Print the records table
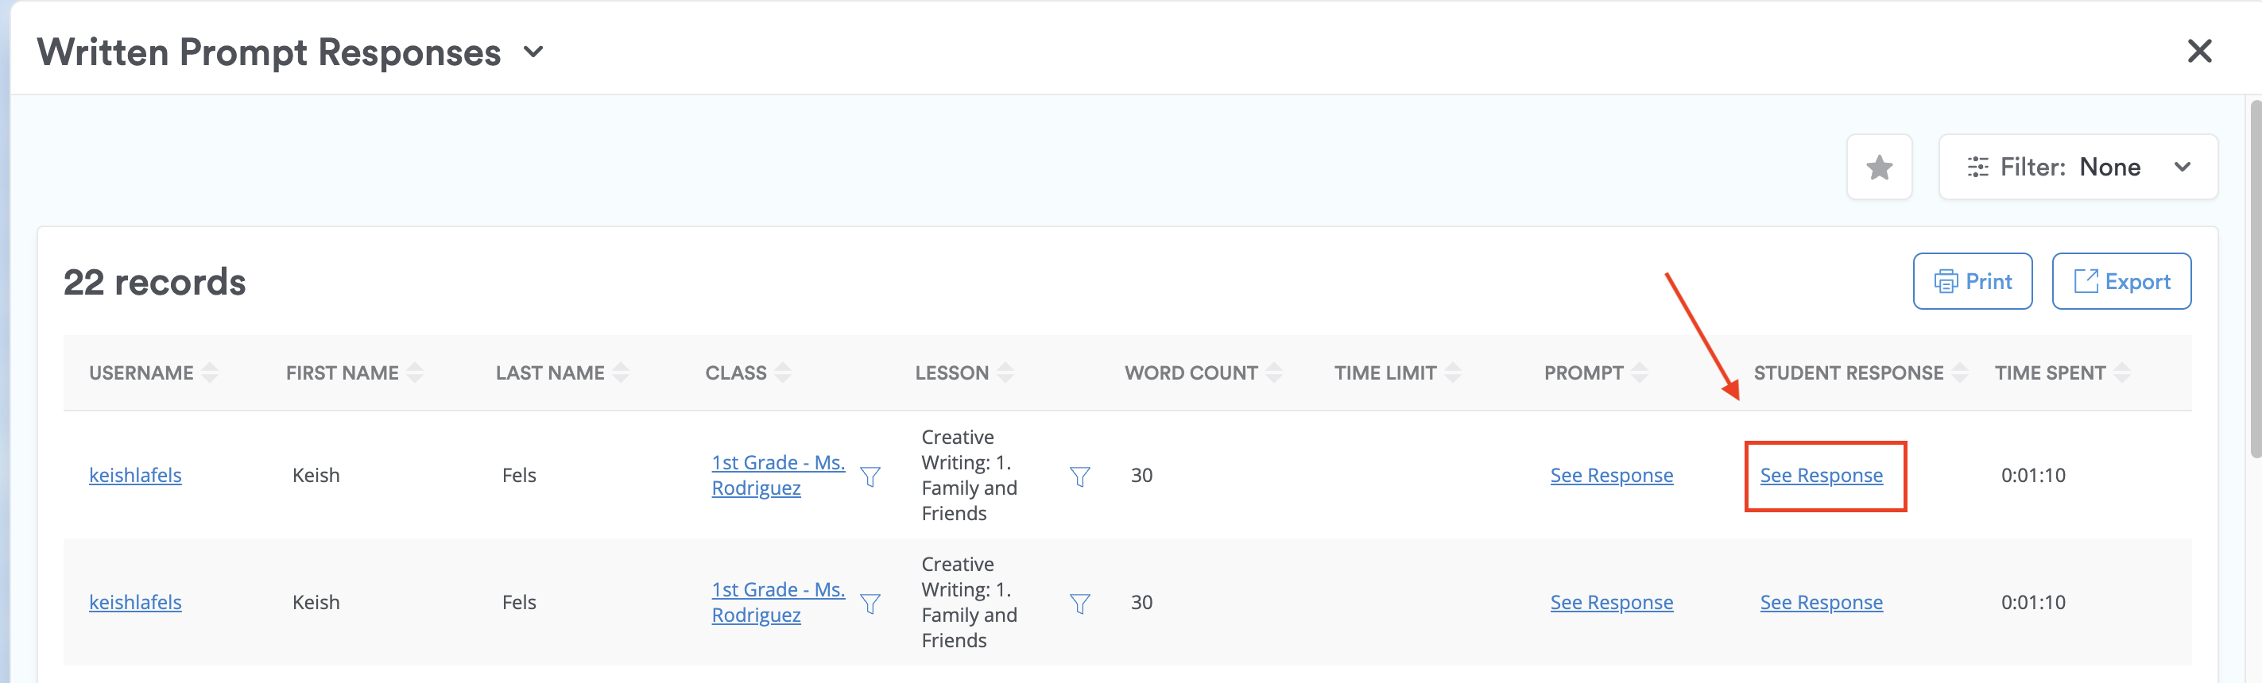The width and height of the screenshot is (2262, 683). pyautogui.click(x=1971, y=282)
